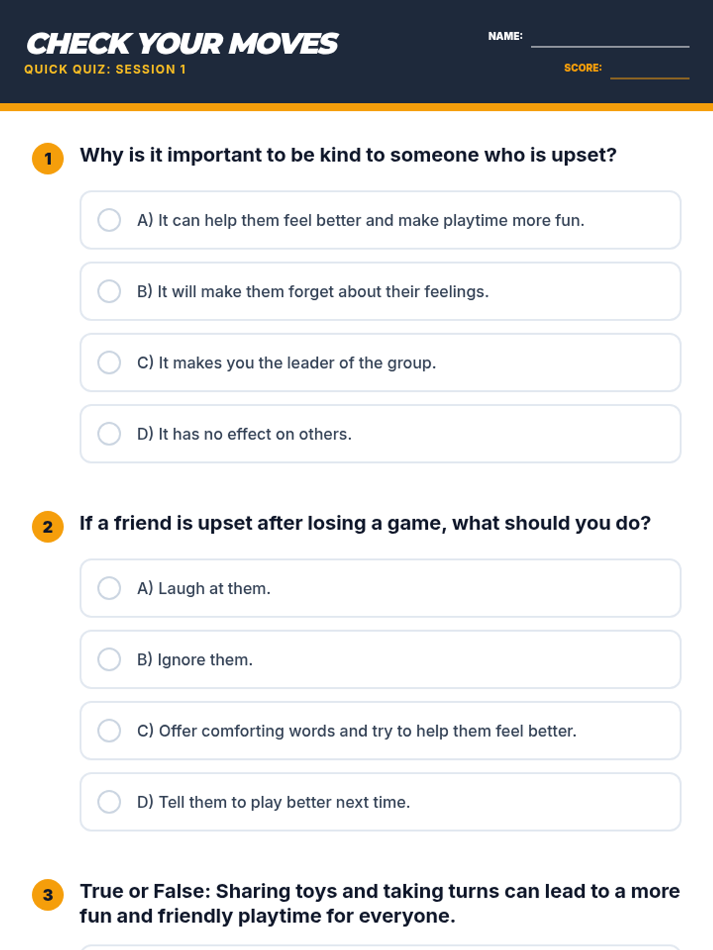713x950 pixels.
Task: Select radio for 'Offer comforting words' answer
Action: tap(109, 731)
